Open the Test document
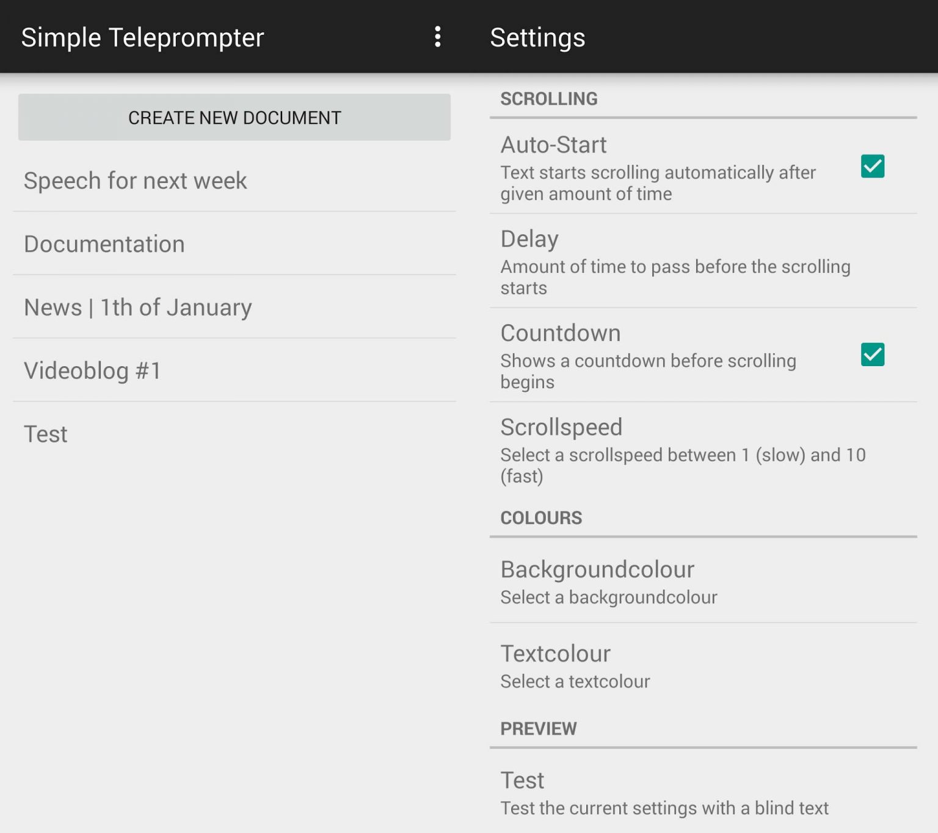938x833 pixels. tap(45, 434)
